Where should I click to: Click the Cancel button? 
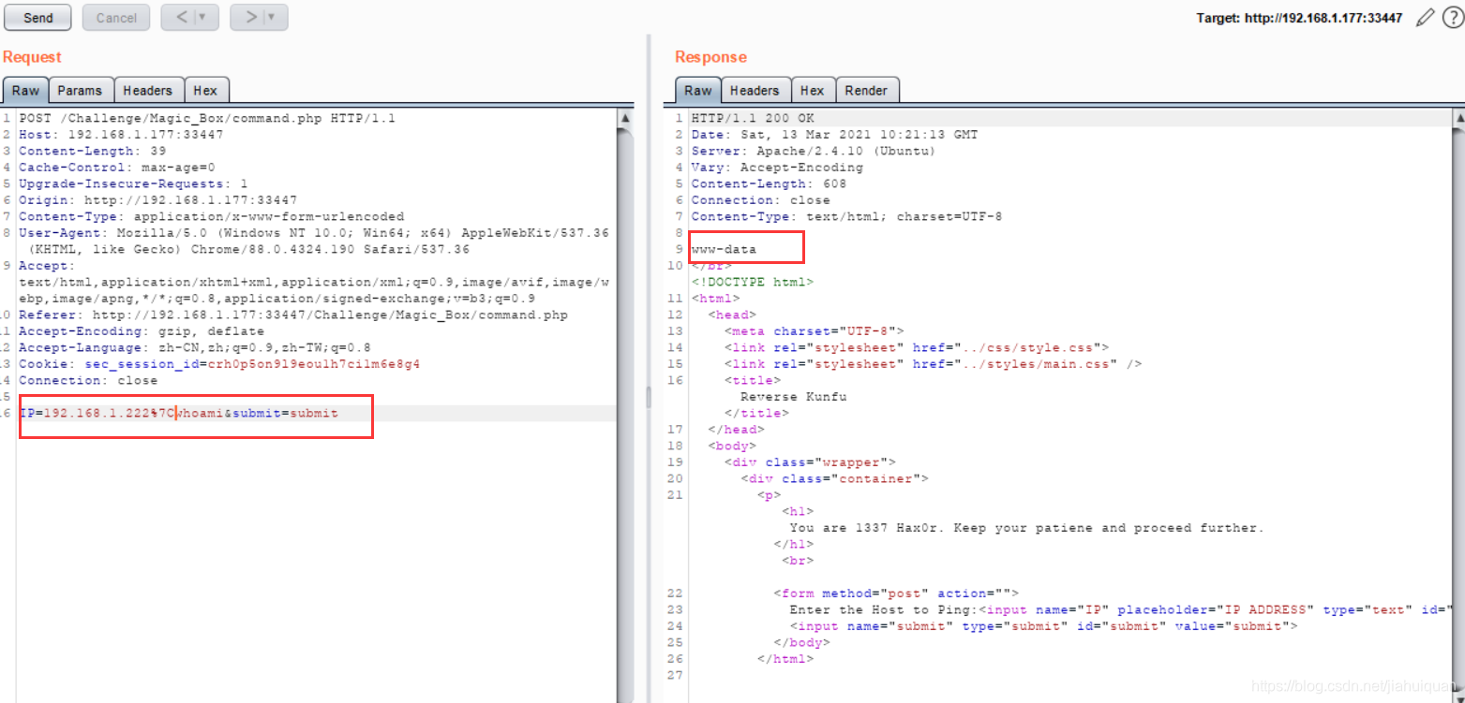click(x=116, y=18)
